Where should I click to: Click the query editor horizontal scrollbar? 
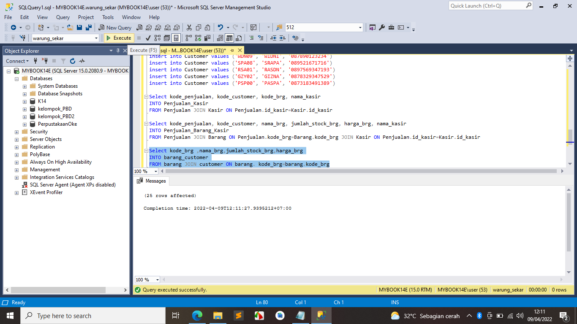pos(361,171)
